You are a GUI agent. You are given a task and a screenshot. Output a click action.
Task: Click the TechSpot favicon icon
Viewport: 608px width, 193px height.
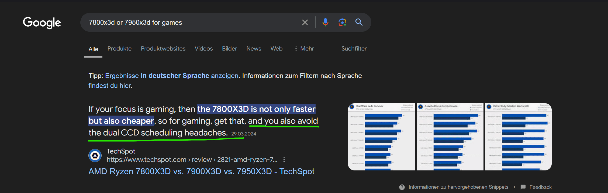(x=95, y=155)
